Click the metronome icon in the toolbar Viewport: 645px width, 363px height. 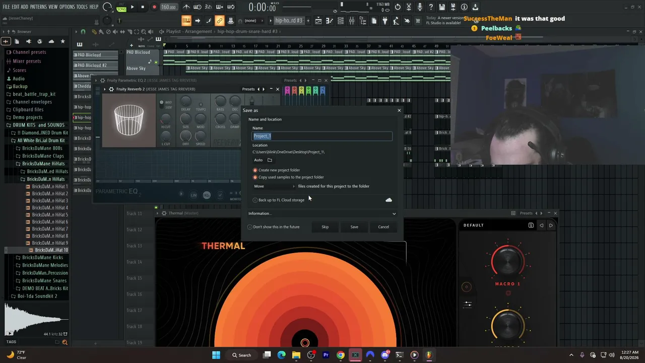point(186,7)
